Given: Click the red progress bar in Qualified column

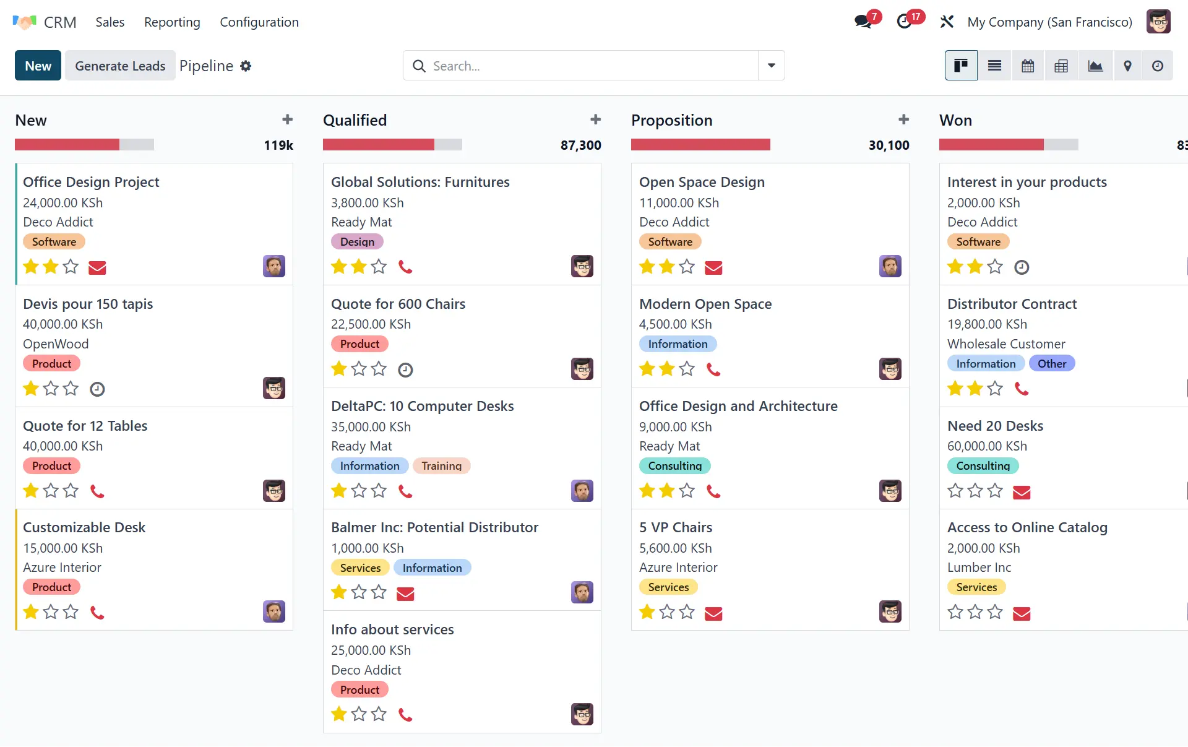Looking at the screenshot, I should pos(378,145).
